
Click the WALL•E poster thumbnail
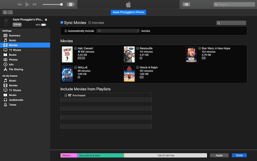coord(67,74)
